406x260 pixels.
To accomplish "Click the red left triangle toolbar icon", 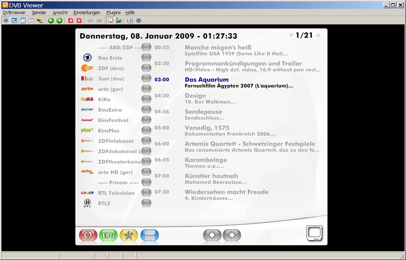I will [71, 21].
